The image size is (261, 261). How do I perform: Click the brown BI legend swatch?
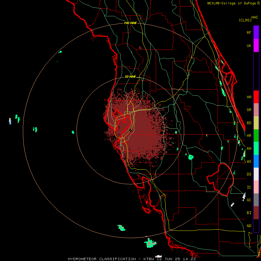pyautogui.click(x=256, y=213)
